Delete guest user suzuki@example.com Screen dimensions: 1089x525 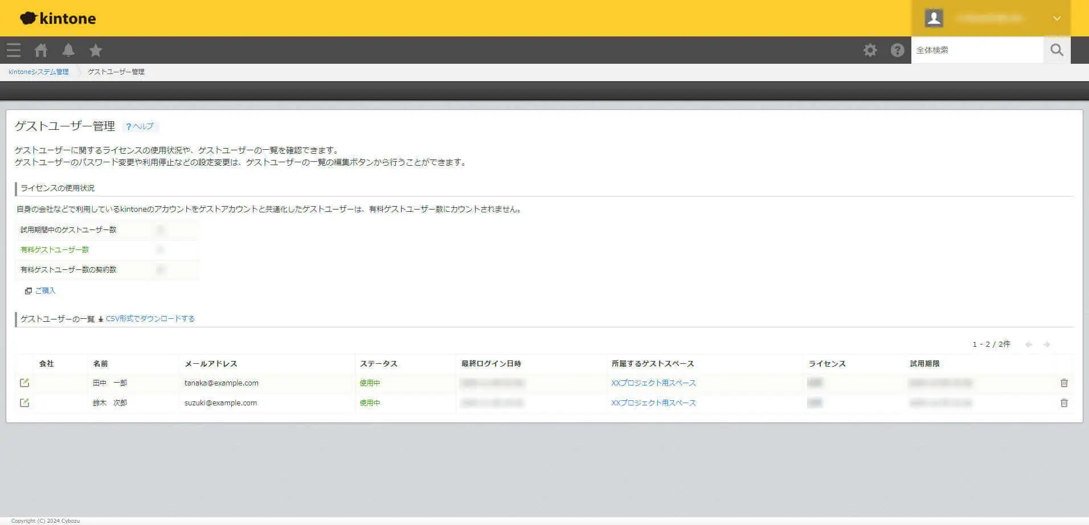pos(1064,403)
